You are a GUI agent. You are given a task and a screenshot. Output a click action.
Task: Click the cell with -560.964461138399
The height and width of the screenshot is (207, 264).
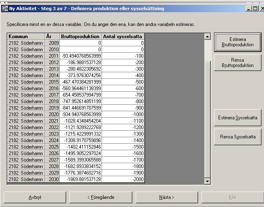click(81, 88)
